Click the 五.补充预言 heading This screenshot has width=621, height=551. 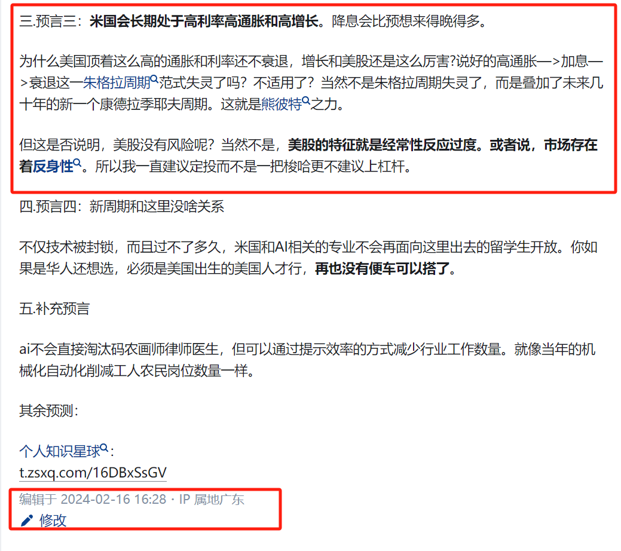coord(54,308)
